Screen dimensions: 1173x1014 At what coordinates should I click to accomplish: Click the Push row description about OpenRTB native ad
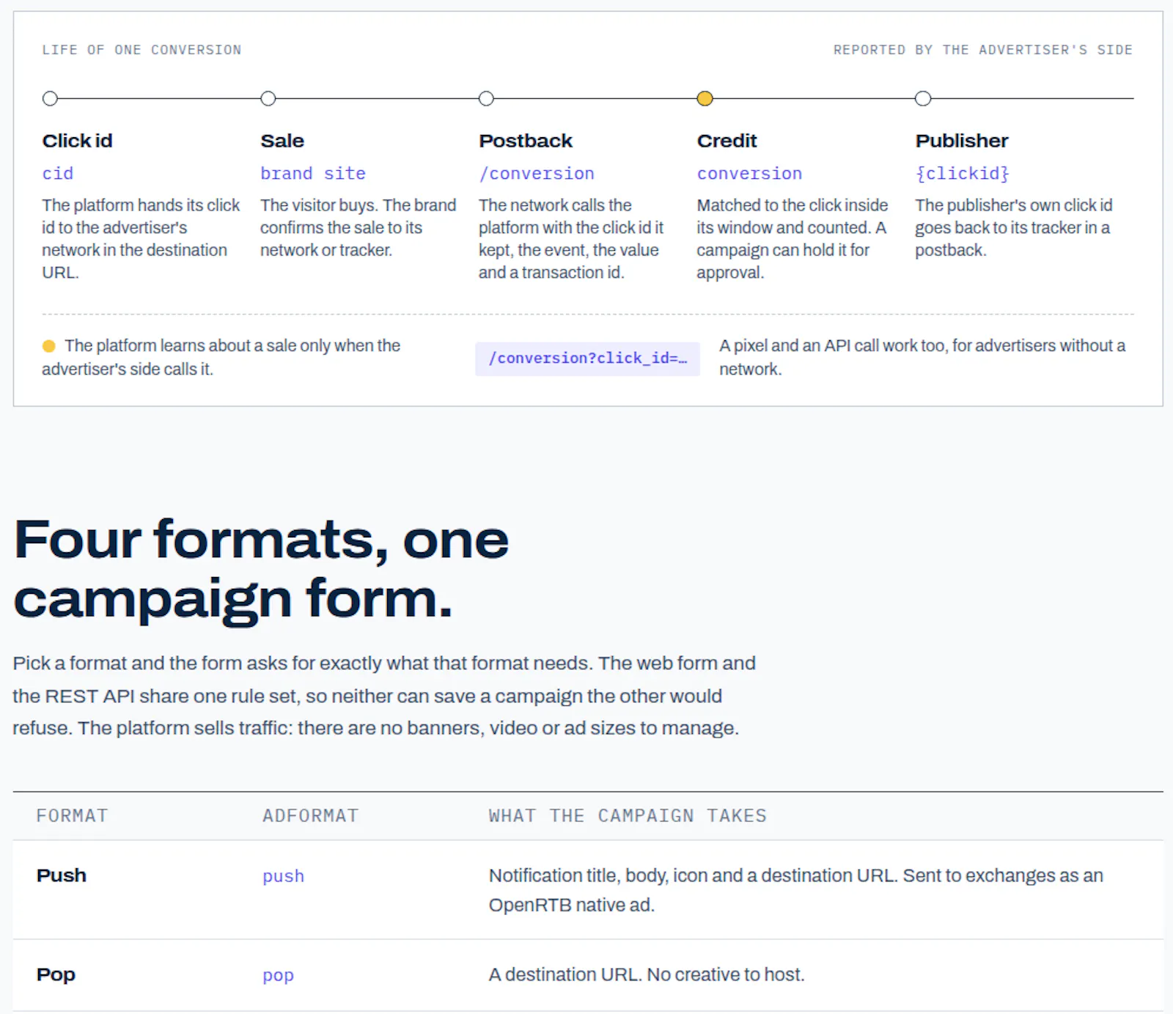[x=796, y=890]
